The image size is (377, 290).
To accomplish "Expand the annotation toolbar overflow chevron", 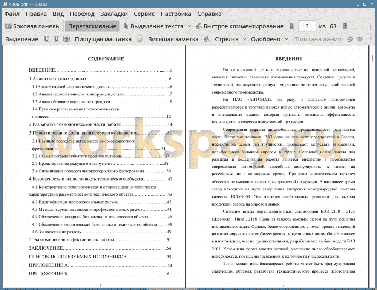I will coord(371,39).
